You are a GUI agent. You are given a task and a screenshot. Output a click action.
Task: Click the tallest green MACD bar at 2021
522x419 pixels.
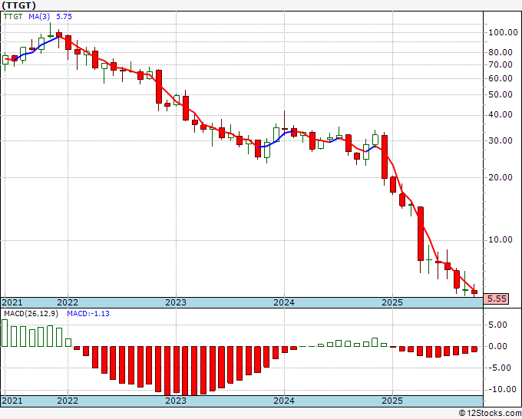point(5,333)
